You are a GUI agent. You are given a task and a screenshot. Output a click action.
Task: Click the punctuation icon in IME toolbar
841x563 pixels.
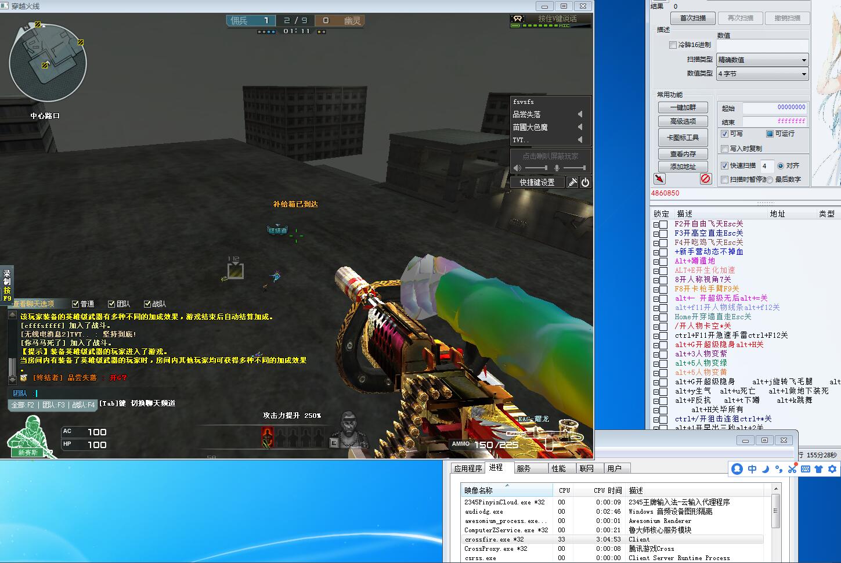click(778, 469)
